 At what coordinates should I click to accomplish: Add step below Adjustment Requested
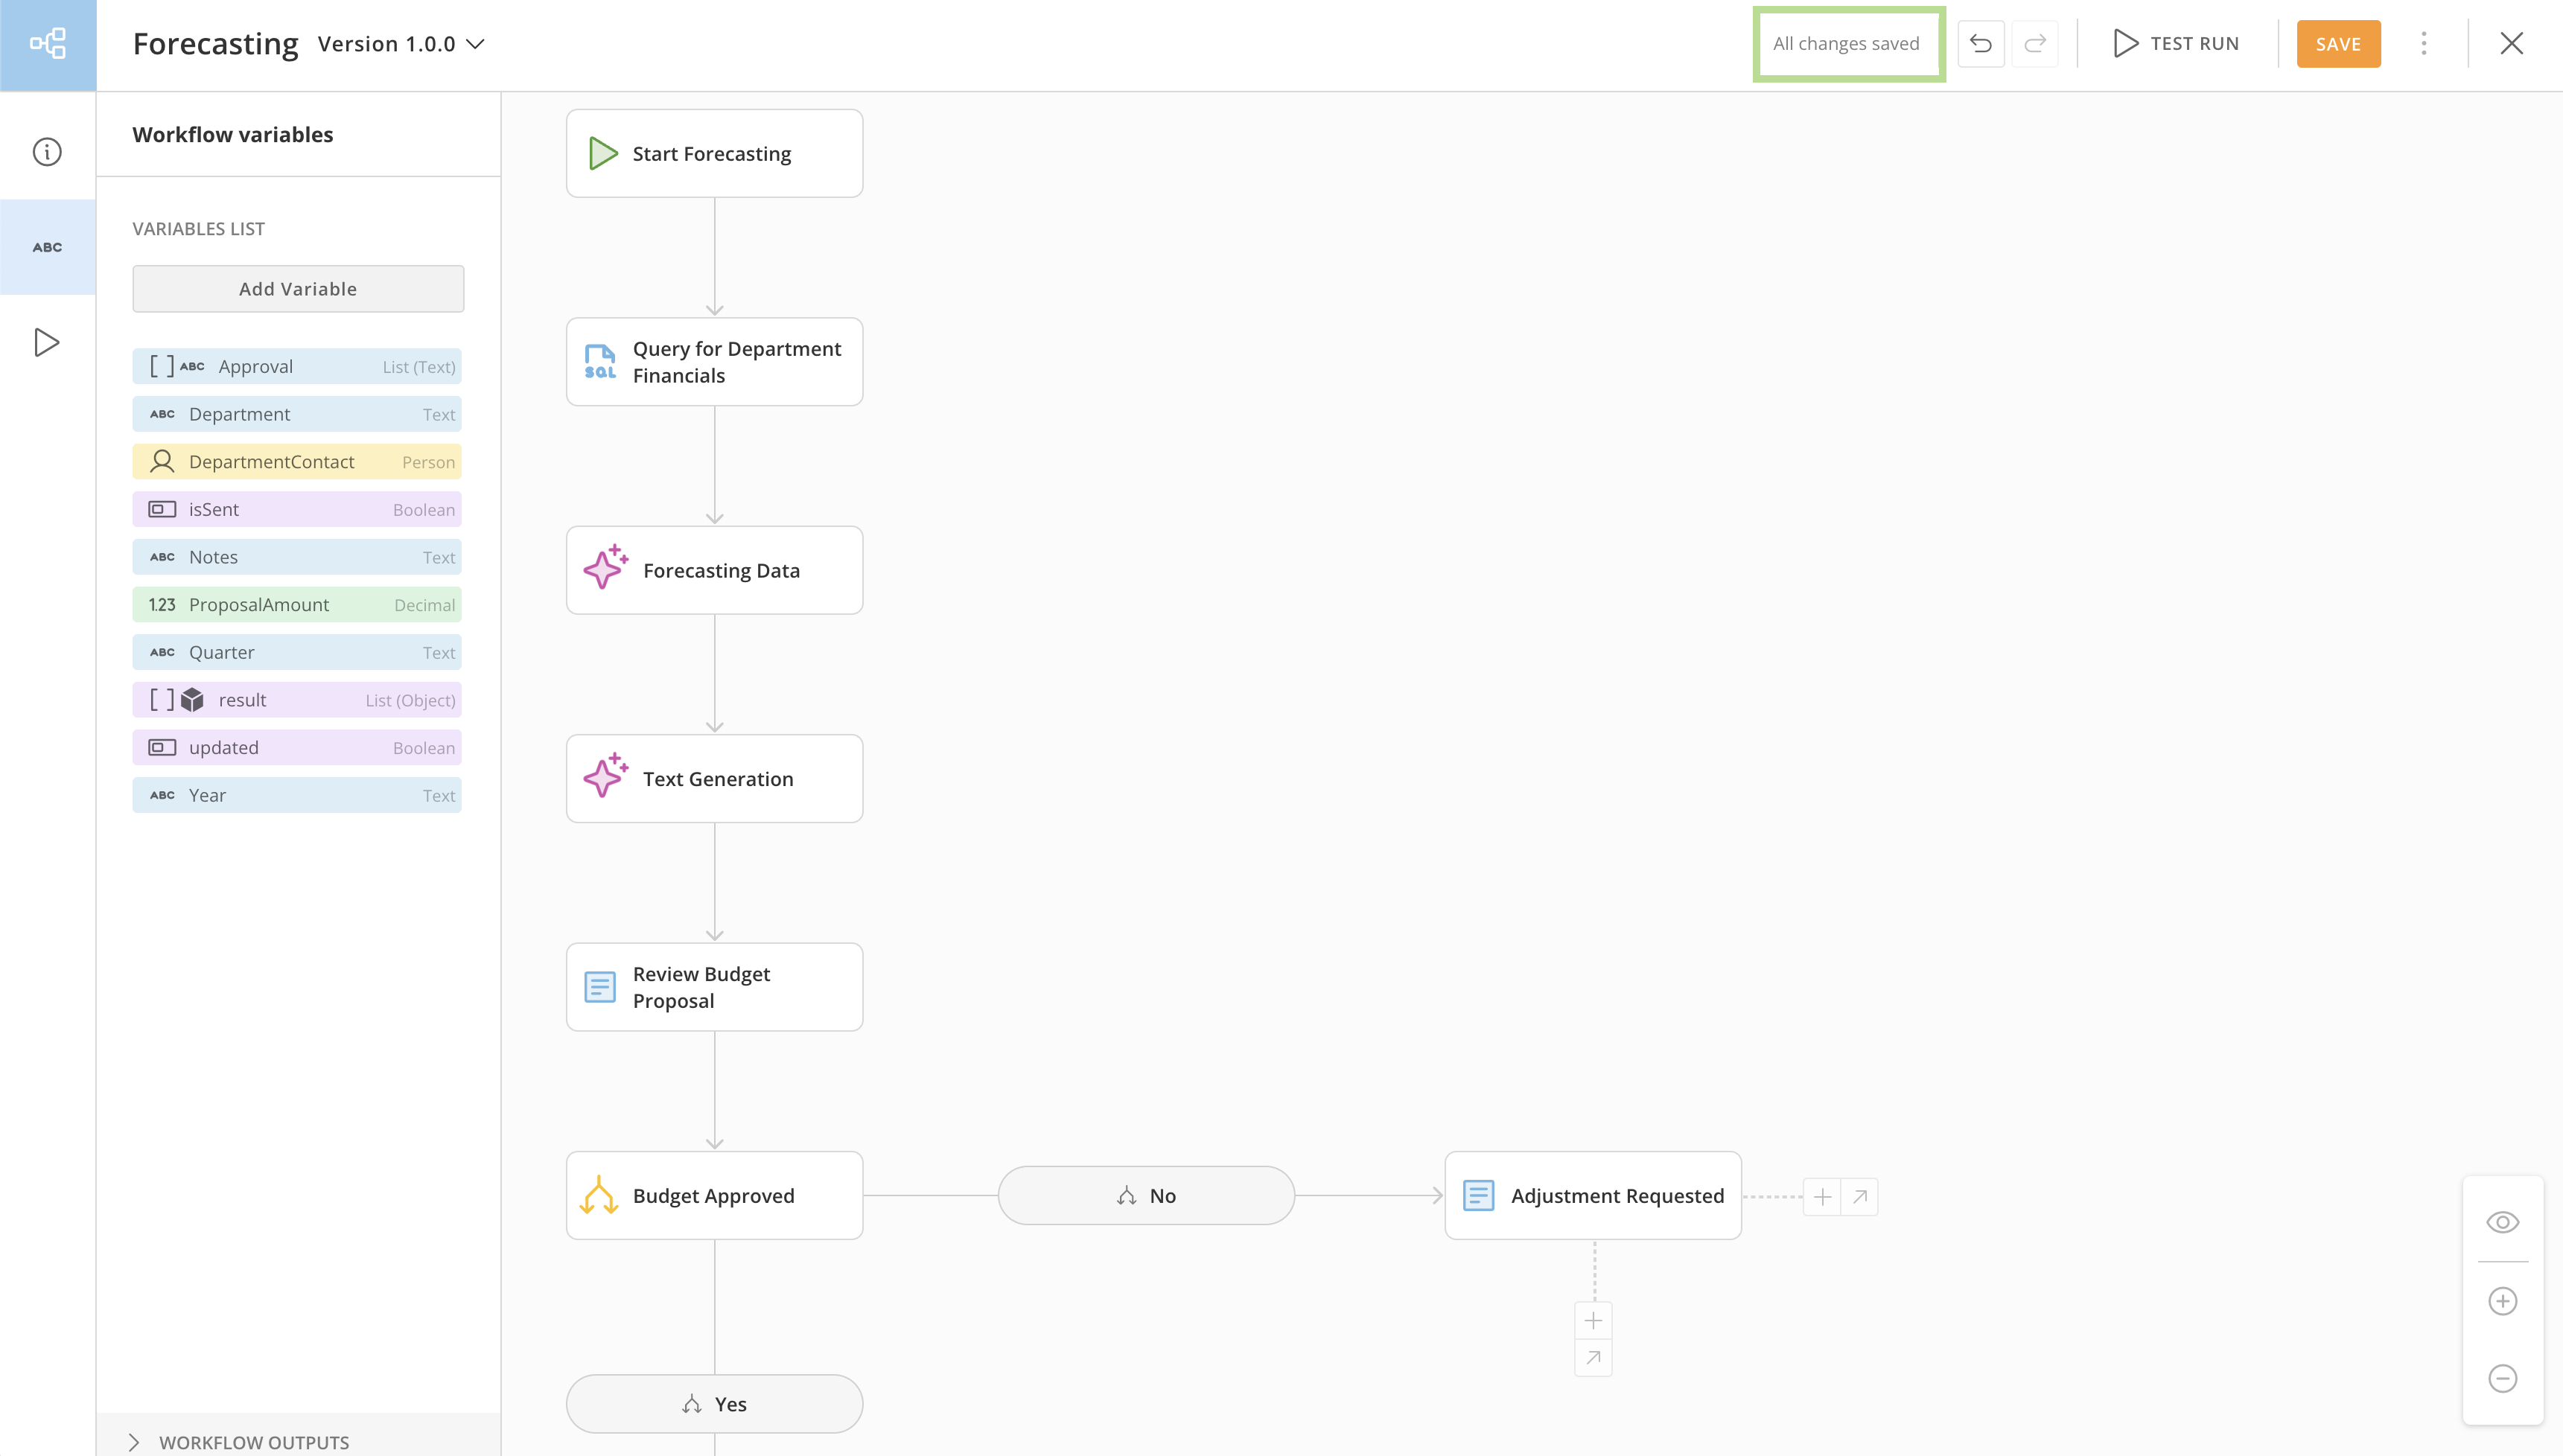click(x=1593, y=1321)
